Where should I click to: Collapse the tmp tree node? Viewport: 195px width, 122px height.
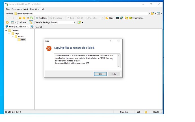9,34
